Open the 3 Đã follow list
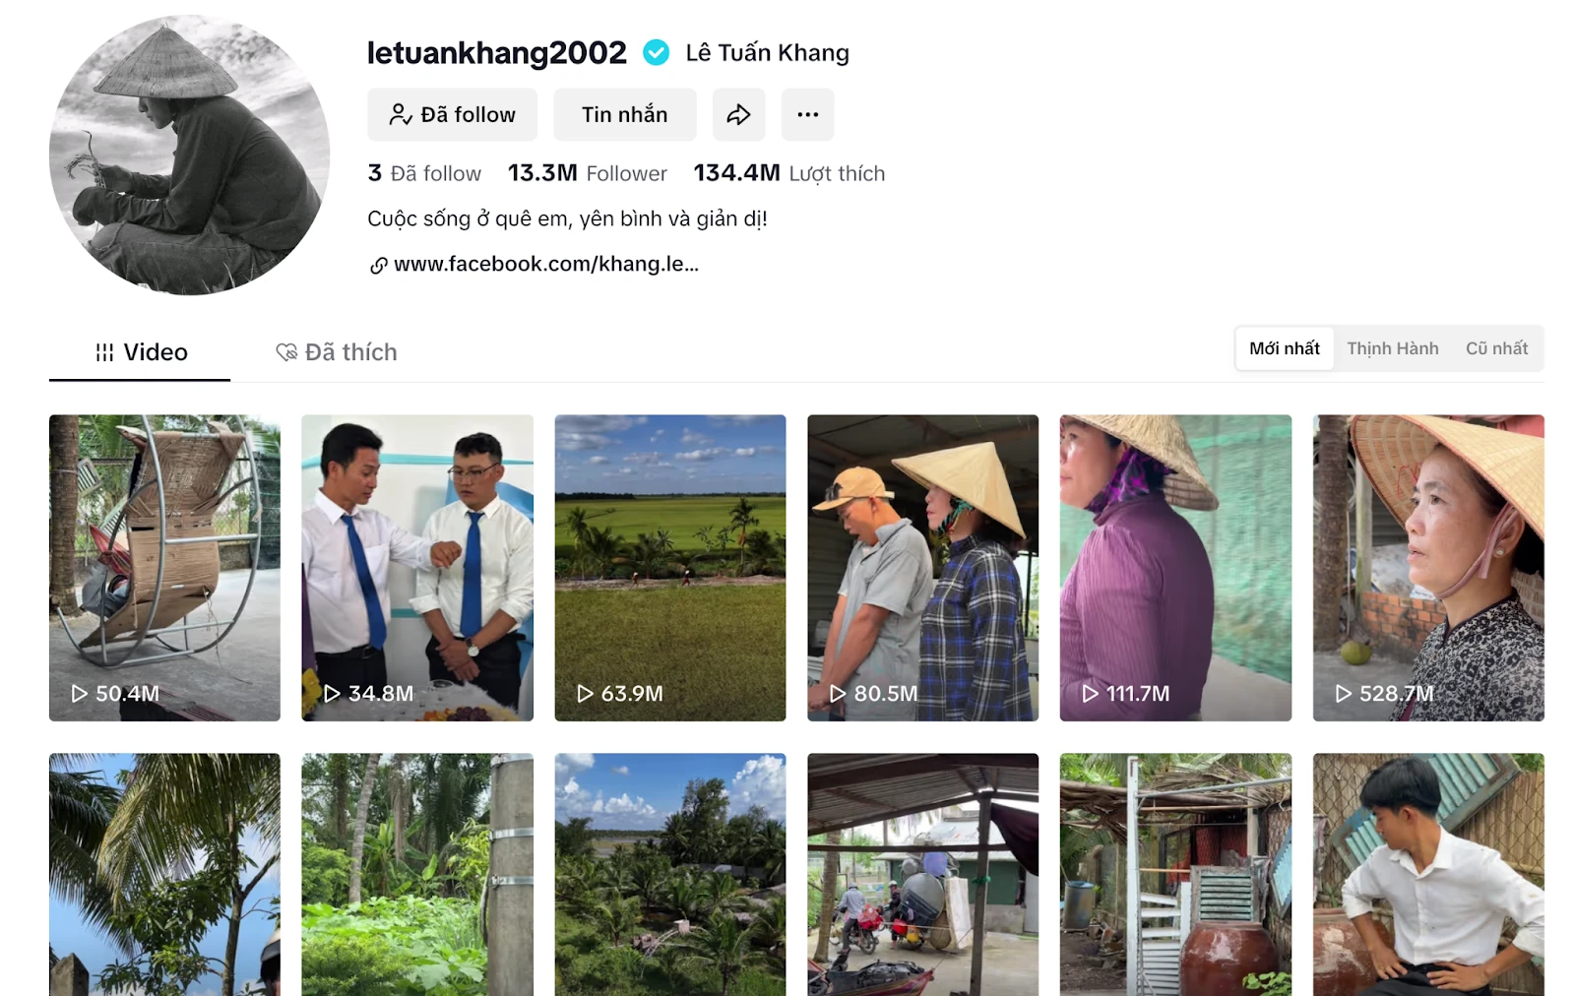The width and height of the screenshot is (1575, 996). coord(424,173)
